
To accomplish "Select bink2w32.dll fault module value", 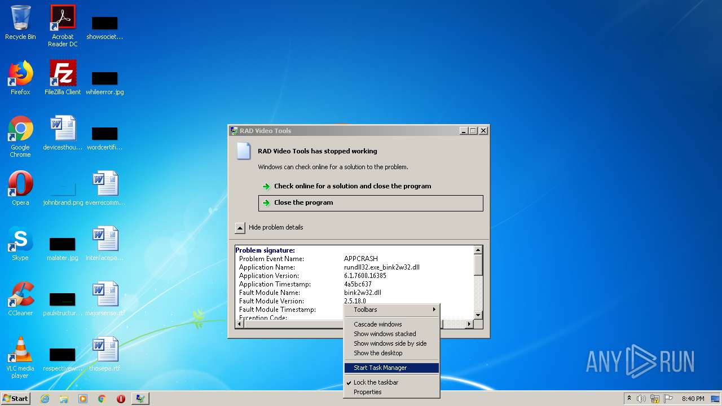I will tap(363, 293).
